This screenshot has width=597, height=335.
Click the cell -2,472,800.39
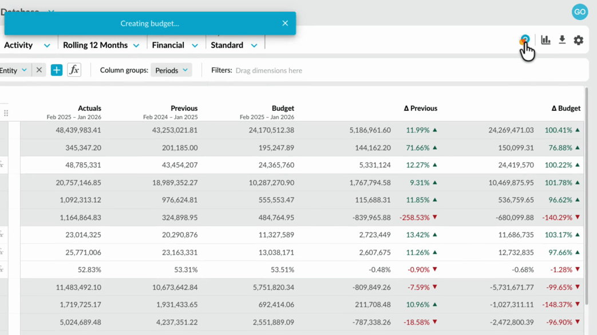[512, 322]
